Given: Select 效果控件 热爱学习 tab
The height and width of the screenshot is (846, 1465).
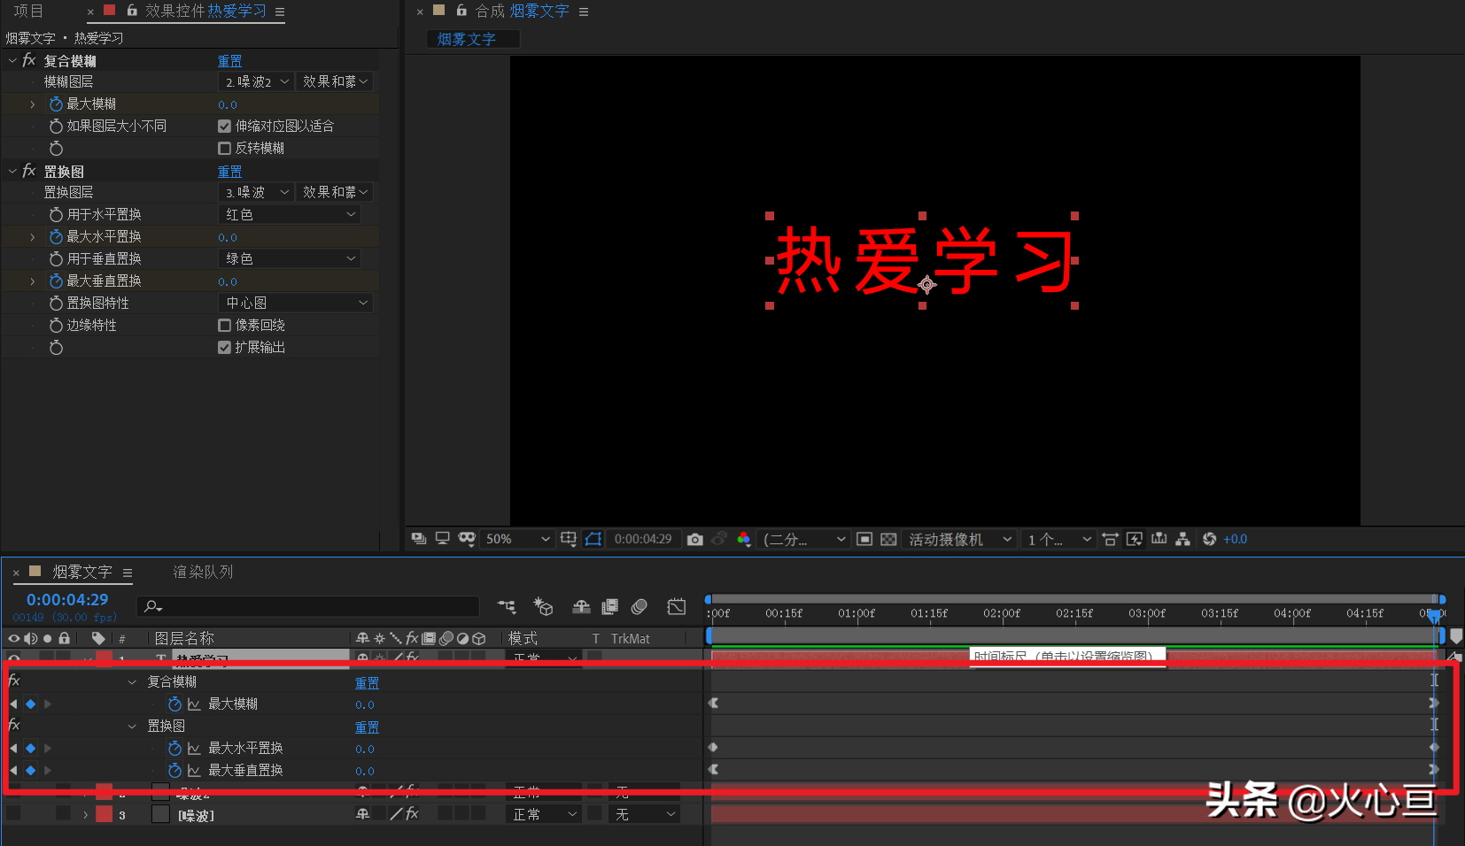Looking at the screenshot, I should pyautogui.click(x=205, y=11).
